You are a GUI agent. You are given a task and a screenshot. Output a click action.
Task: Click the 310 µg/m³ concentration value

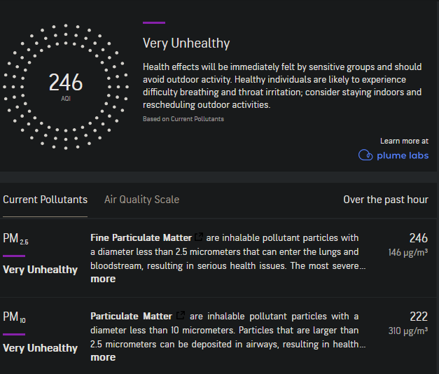408,331
